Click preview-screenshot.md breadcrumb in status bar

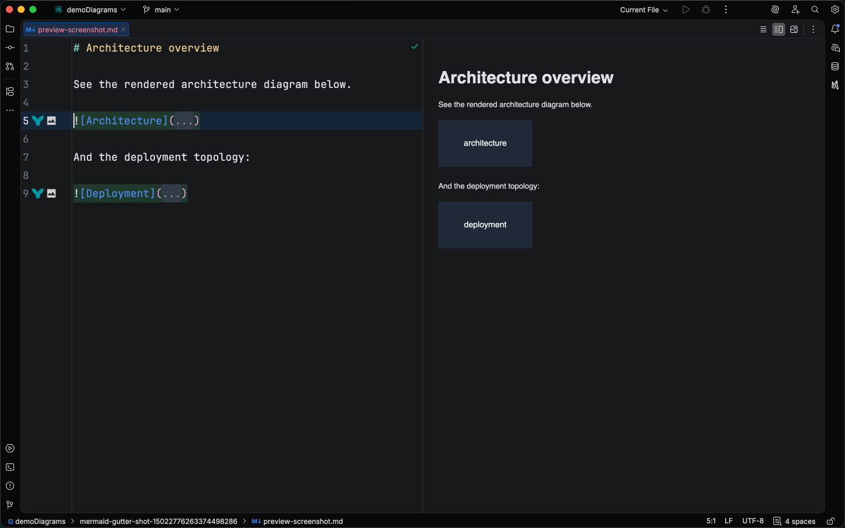point(298,521)
